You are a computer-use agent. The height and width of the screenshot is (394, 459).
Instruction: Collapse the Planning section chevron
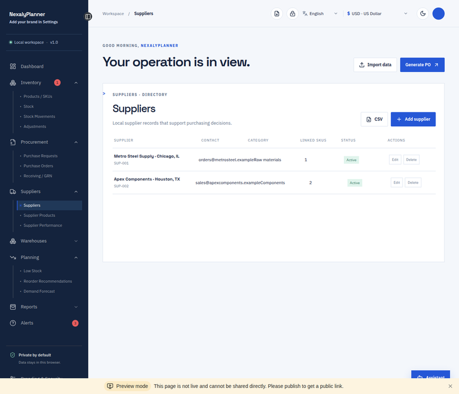tap(76, 258)
